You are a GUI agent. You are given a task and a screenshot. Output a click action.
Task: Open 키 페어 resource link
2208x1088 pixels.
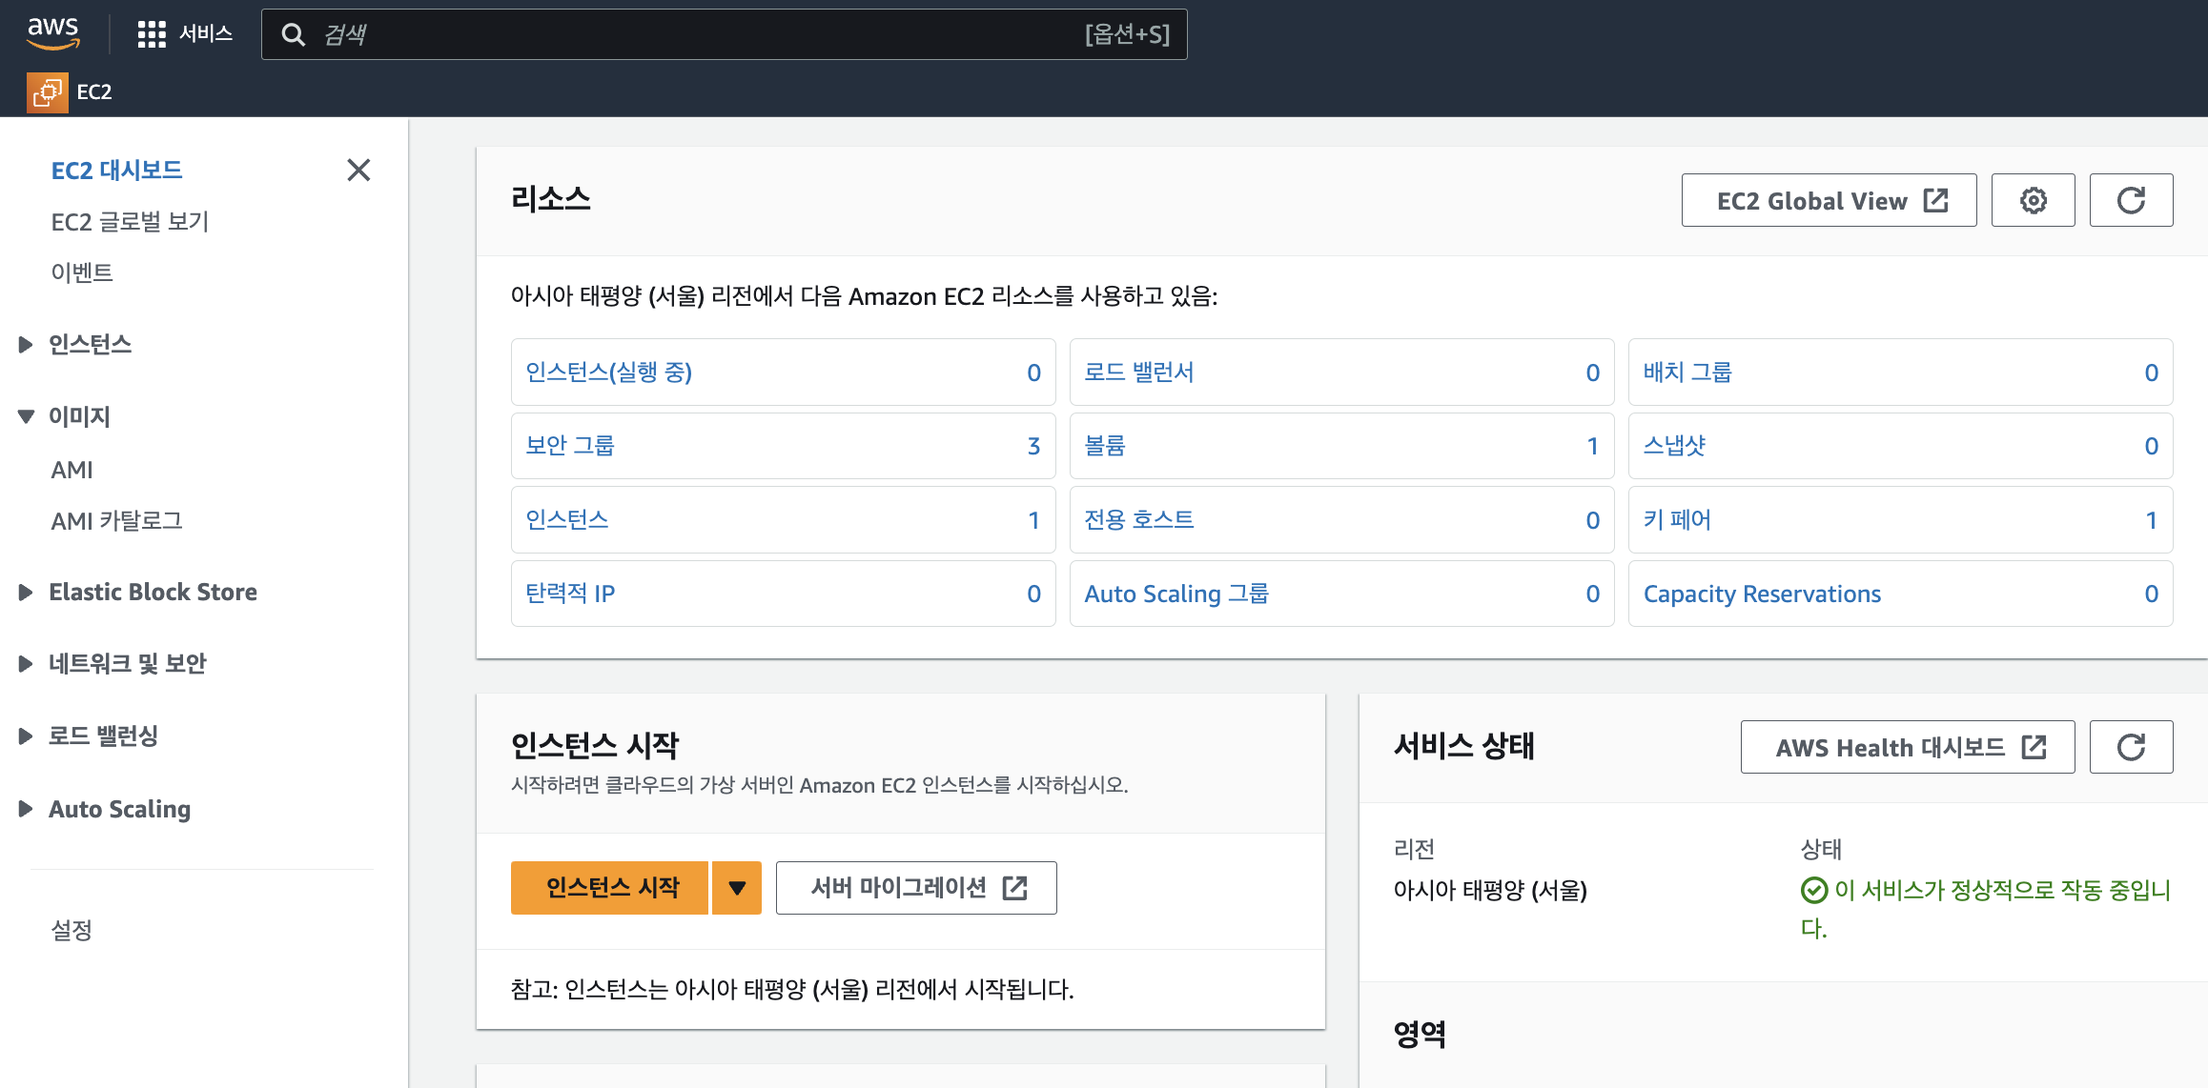[1677, 519]
